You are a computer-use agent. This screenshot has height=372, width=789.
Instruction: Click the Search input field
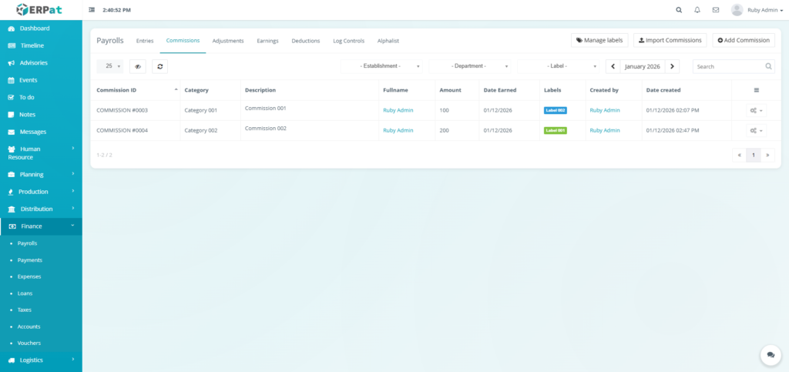click(x=728, y=66)
